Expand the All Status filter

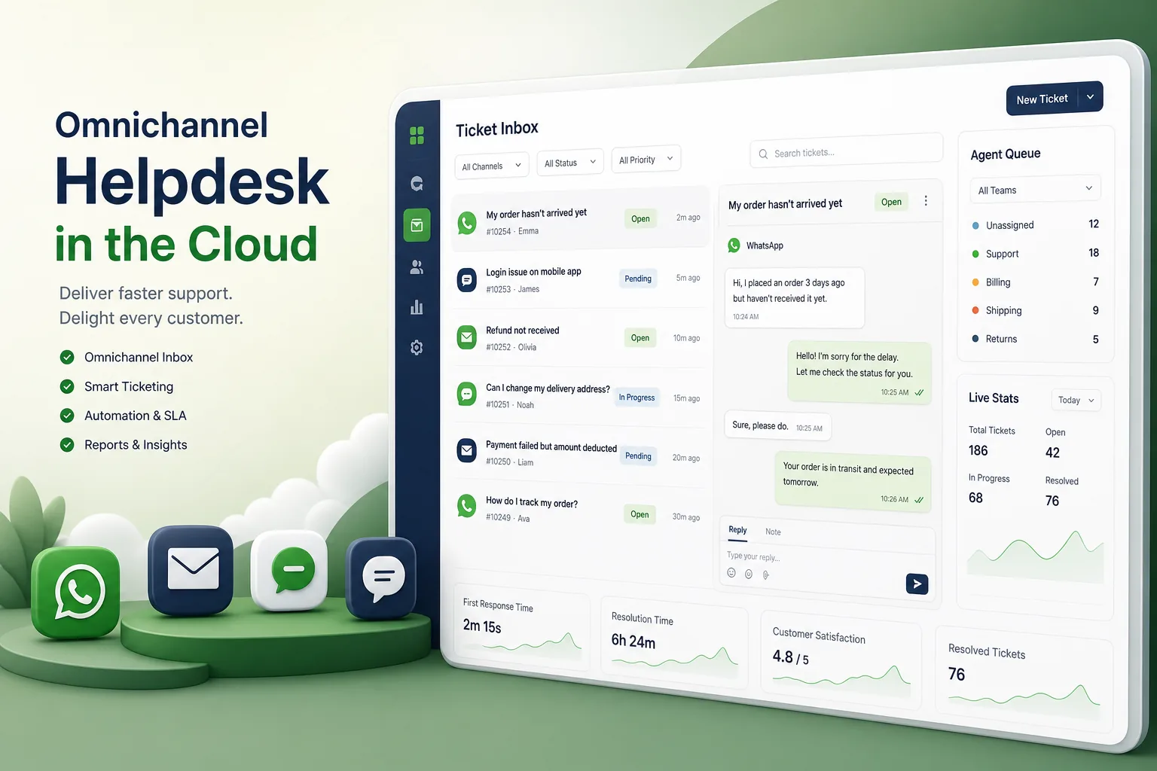(570, 162)
